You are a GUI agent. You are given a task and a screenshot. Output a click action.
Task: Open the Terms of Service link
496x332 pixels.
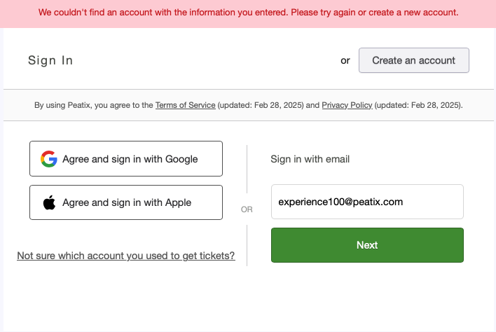click(185, 105)
